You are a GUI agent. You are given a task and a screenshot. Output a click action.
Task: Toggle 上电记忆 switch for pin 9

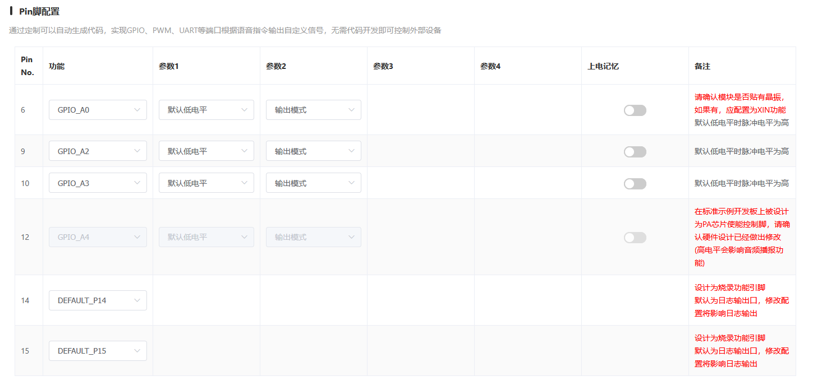[x=635, y=152]
